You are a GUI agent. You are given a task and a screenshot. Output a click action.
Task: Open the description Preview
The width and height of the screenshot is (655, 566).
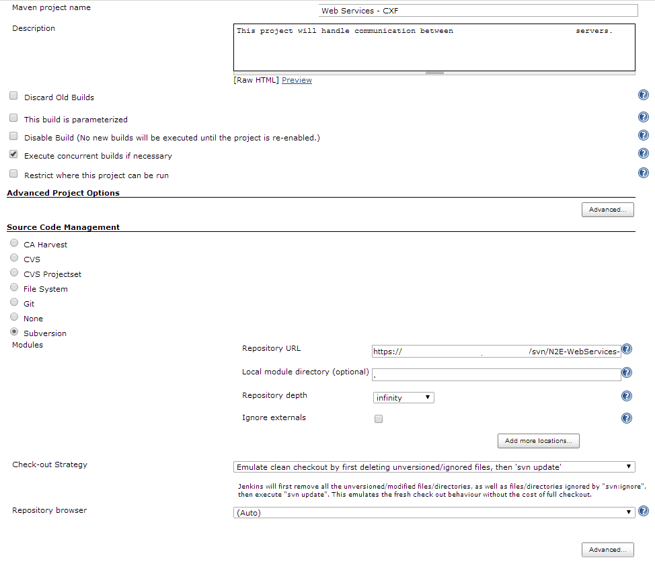point(297,79)
